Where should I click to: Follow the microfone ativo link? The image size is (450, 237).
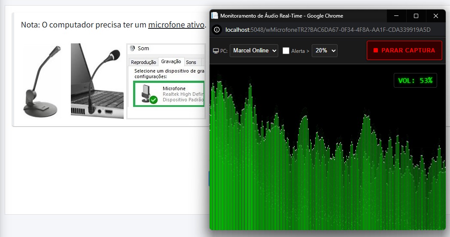click(176, 24)
